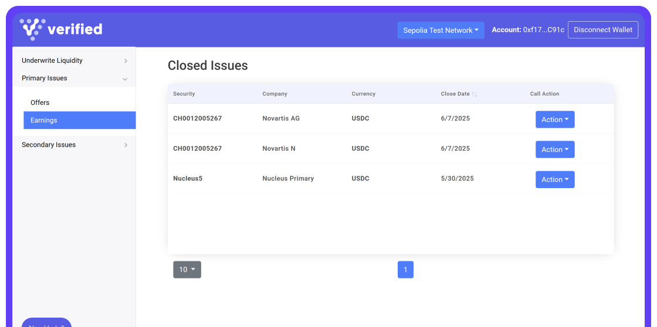The image size is (657, 327).
Task: Go to page 1
Action: pos(405,270)
